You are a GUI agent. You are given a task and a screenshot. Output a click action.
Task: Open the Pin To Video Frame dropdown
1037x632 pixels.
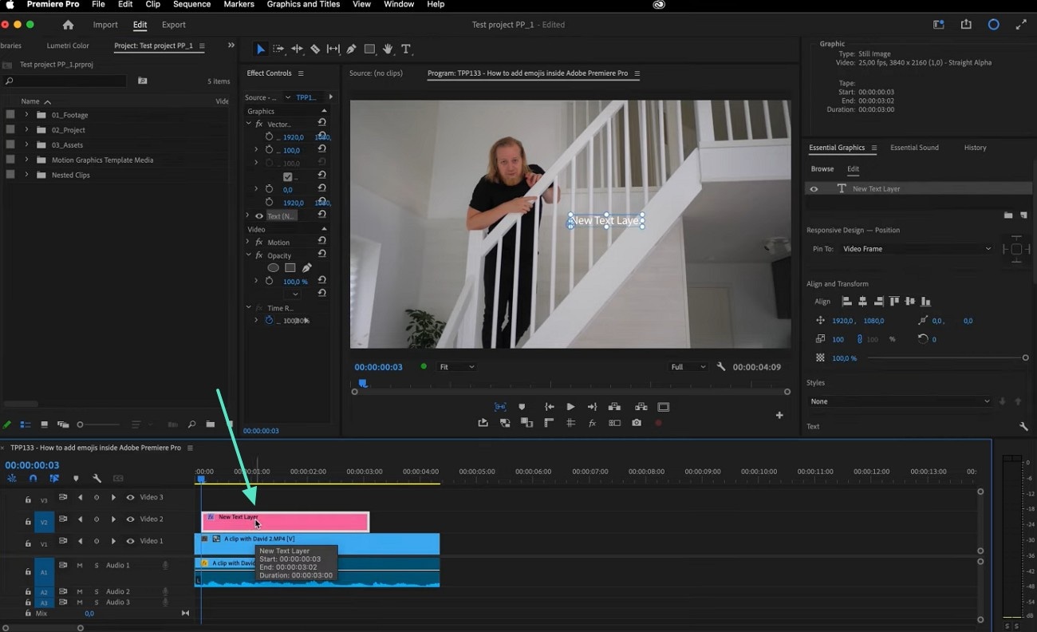tap(916, 248)
